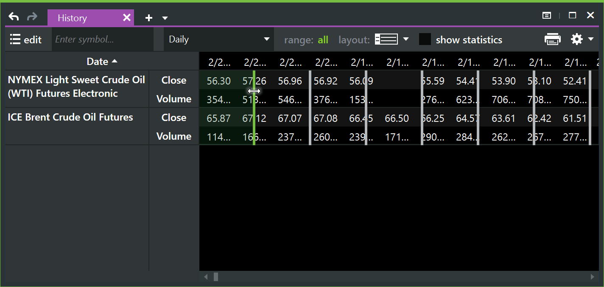Select the 66.50 Brent close cell
This screenshot has width=604, height=287.
point(397,118)
